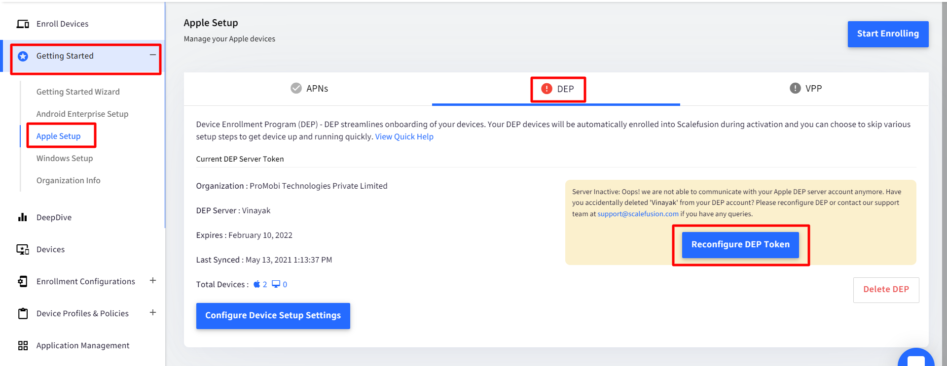Click the Devices monitor icon in sidebar
The width and height of the screenshot is (947, 366).
click(23, 249)
